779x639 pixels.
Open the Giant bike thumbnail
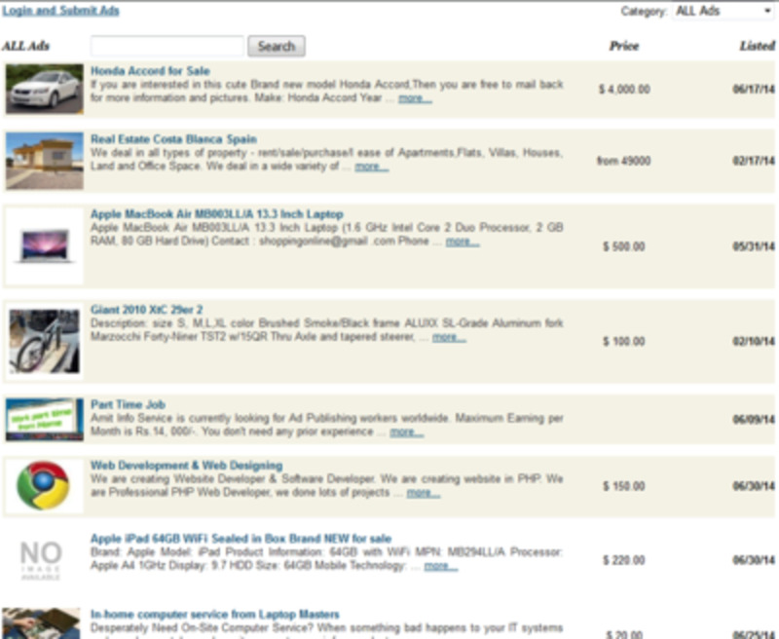pos(45,341)
